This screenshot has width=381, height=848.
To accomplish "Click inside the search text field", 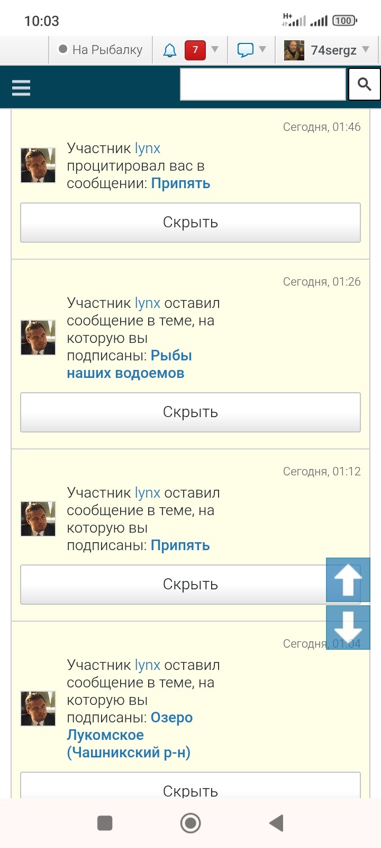I will (x=262, y=84).
